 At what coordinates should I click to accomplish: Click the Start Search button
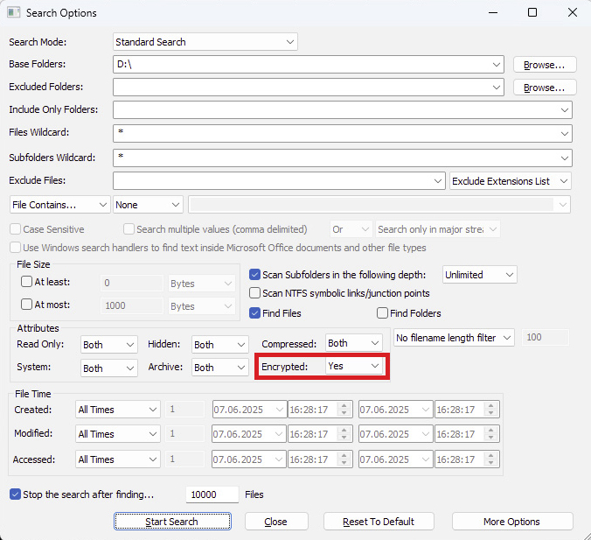(x=172, y=521)
